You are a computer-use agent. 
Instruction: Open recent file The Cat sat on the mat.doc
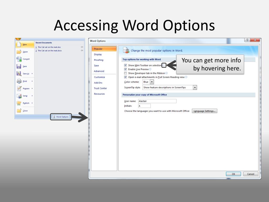pyautogui.click(x=49, y=47)
